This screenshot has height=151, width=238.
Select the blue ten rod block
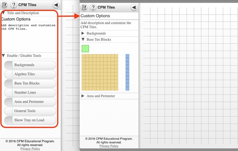tap(127, 72)
